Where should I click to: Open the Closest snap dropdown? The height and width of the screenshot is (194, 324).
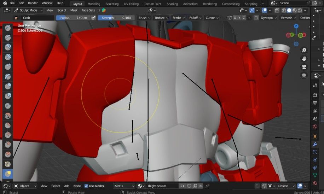286,186
